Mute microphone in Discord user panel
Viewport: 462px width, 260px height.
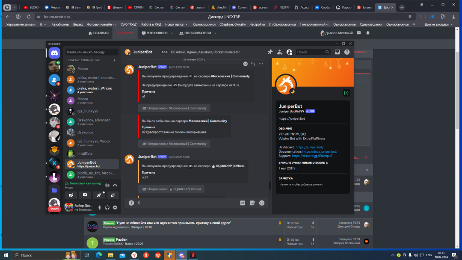point(100,207)
